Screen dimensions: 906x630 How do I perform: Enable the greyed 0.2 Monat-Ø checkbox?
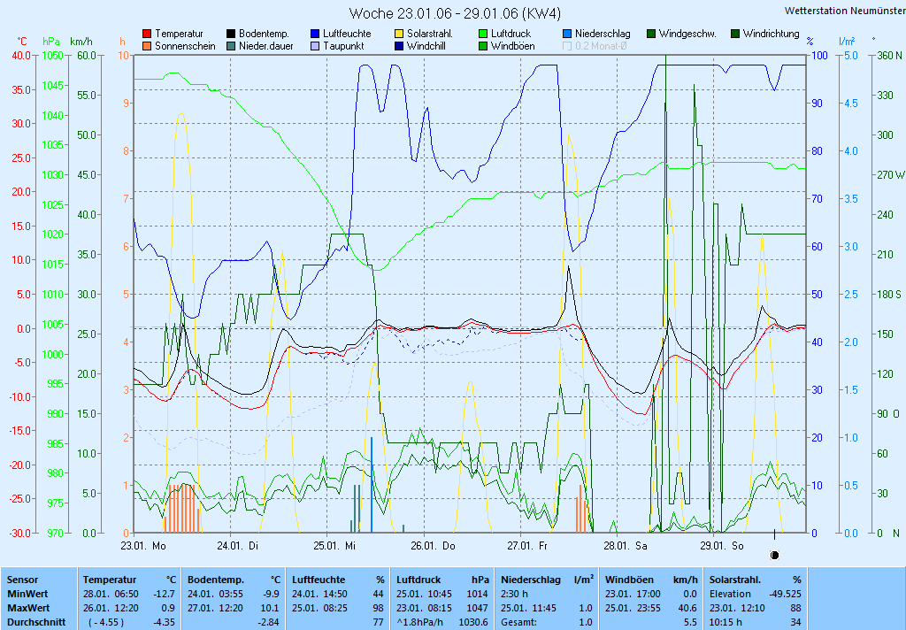tap(567, 46)
